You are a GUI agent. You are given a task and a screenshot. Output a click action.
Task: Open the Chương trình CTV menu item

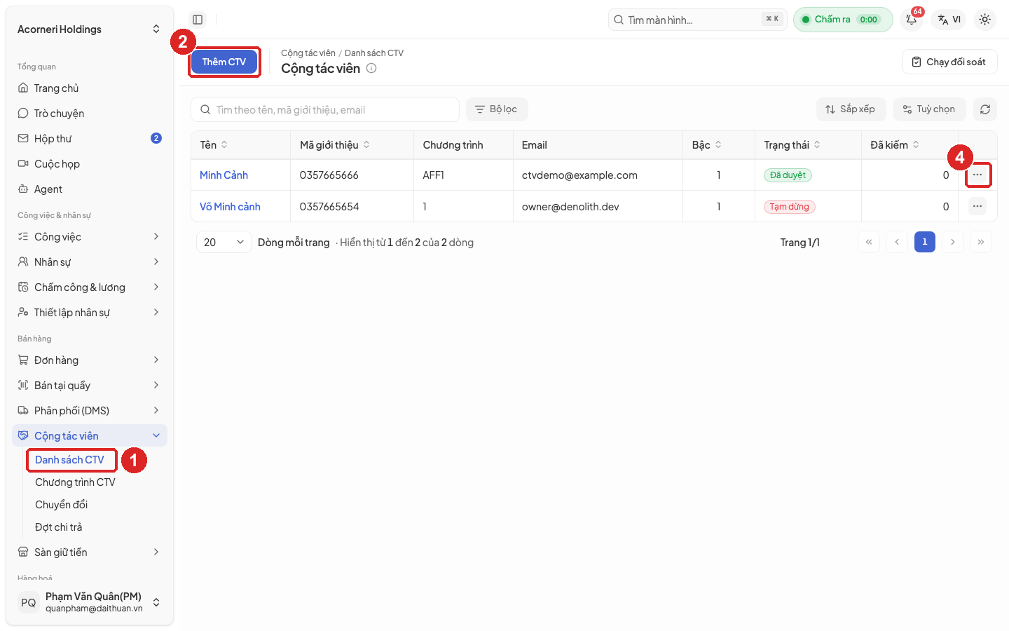(x=75, y=482)
